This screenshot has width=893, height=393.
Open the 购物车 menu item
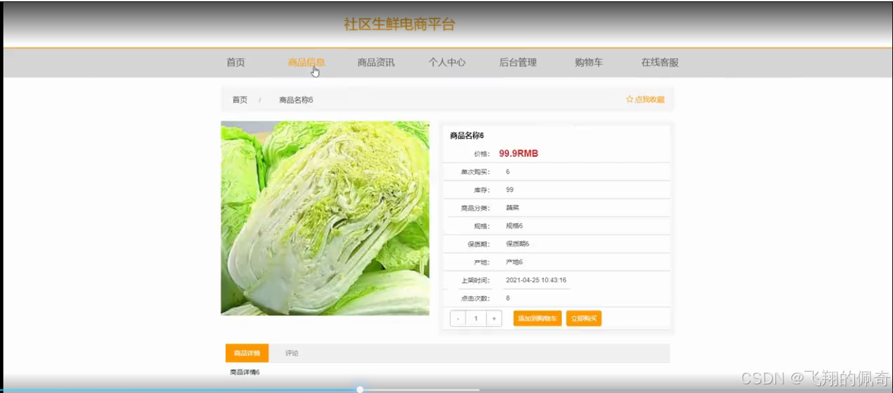click(x=588, y=62)
